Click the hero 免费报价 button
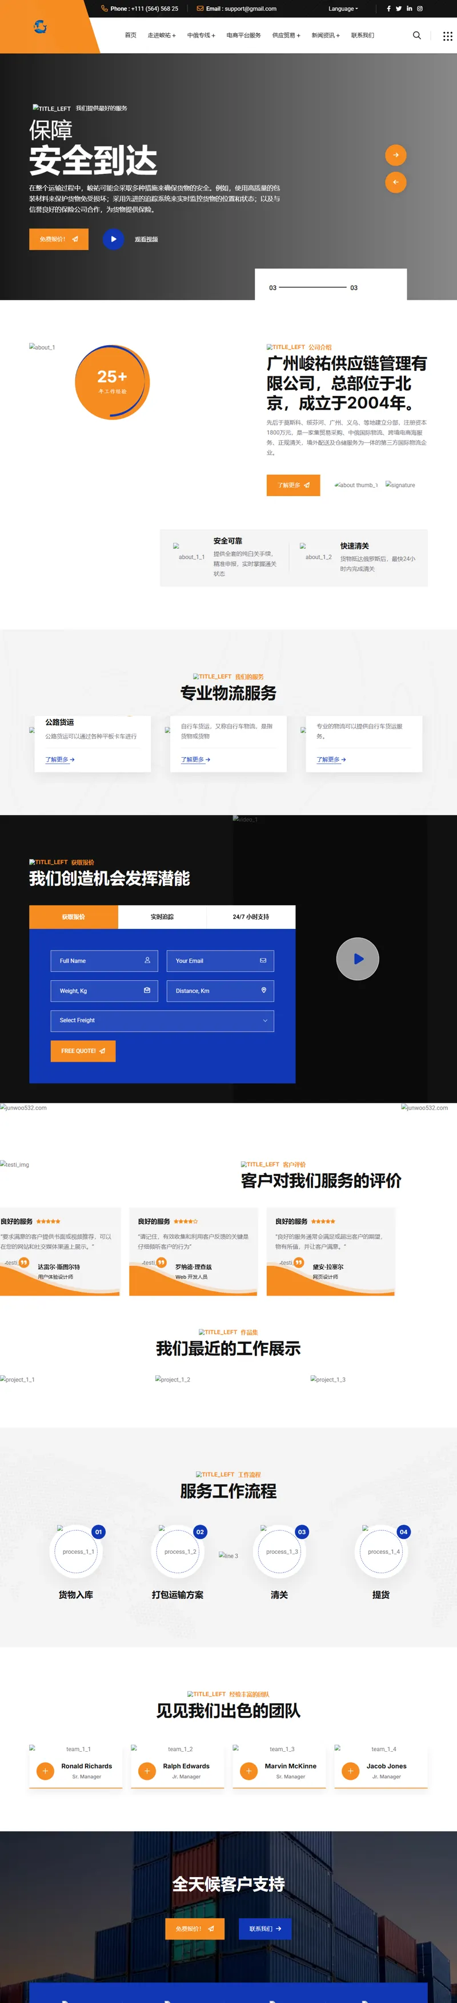The width and height of the screenshot is (457, 2003). [x=59, y=239]
